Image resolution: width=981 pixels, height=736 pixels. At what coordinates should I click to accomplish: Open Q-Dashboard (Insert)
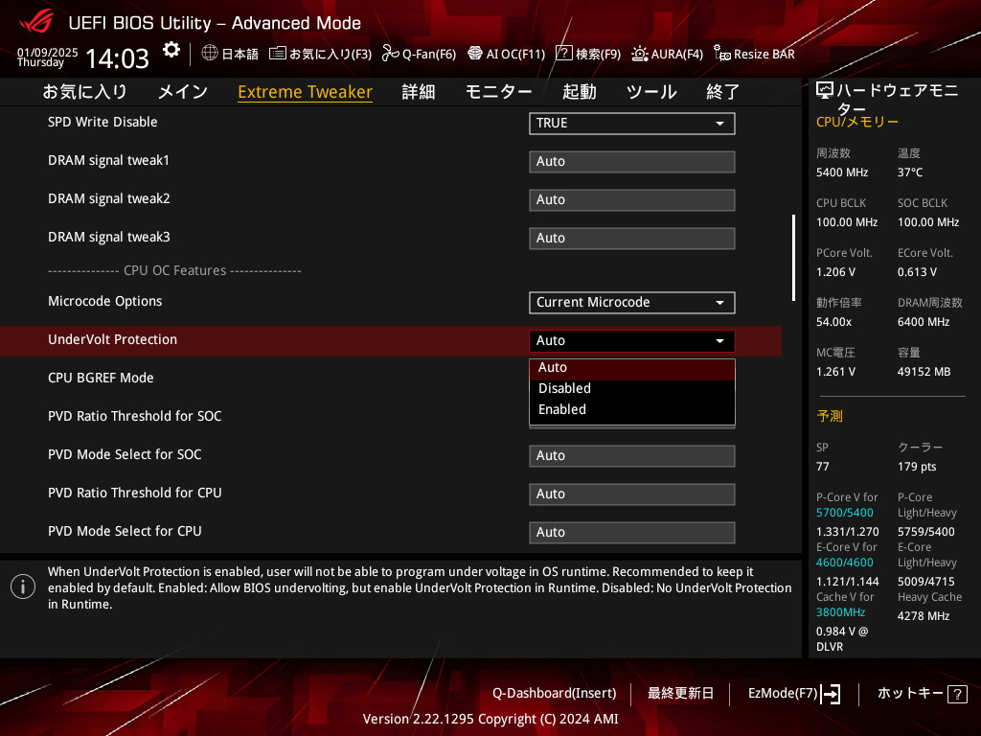[x=554, y=694]
